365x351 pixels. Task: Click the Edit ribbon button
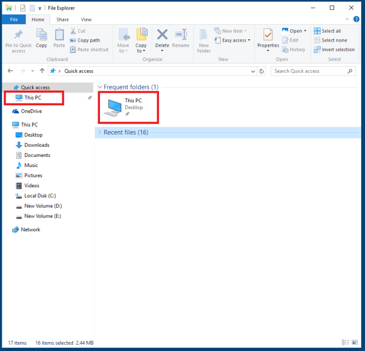[x=290, y=40]
